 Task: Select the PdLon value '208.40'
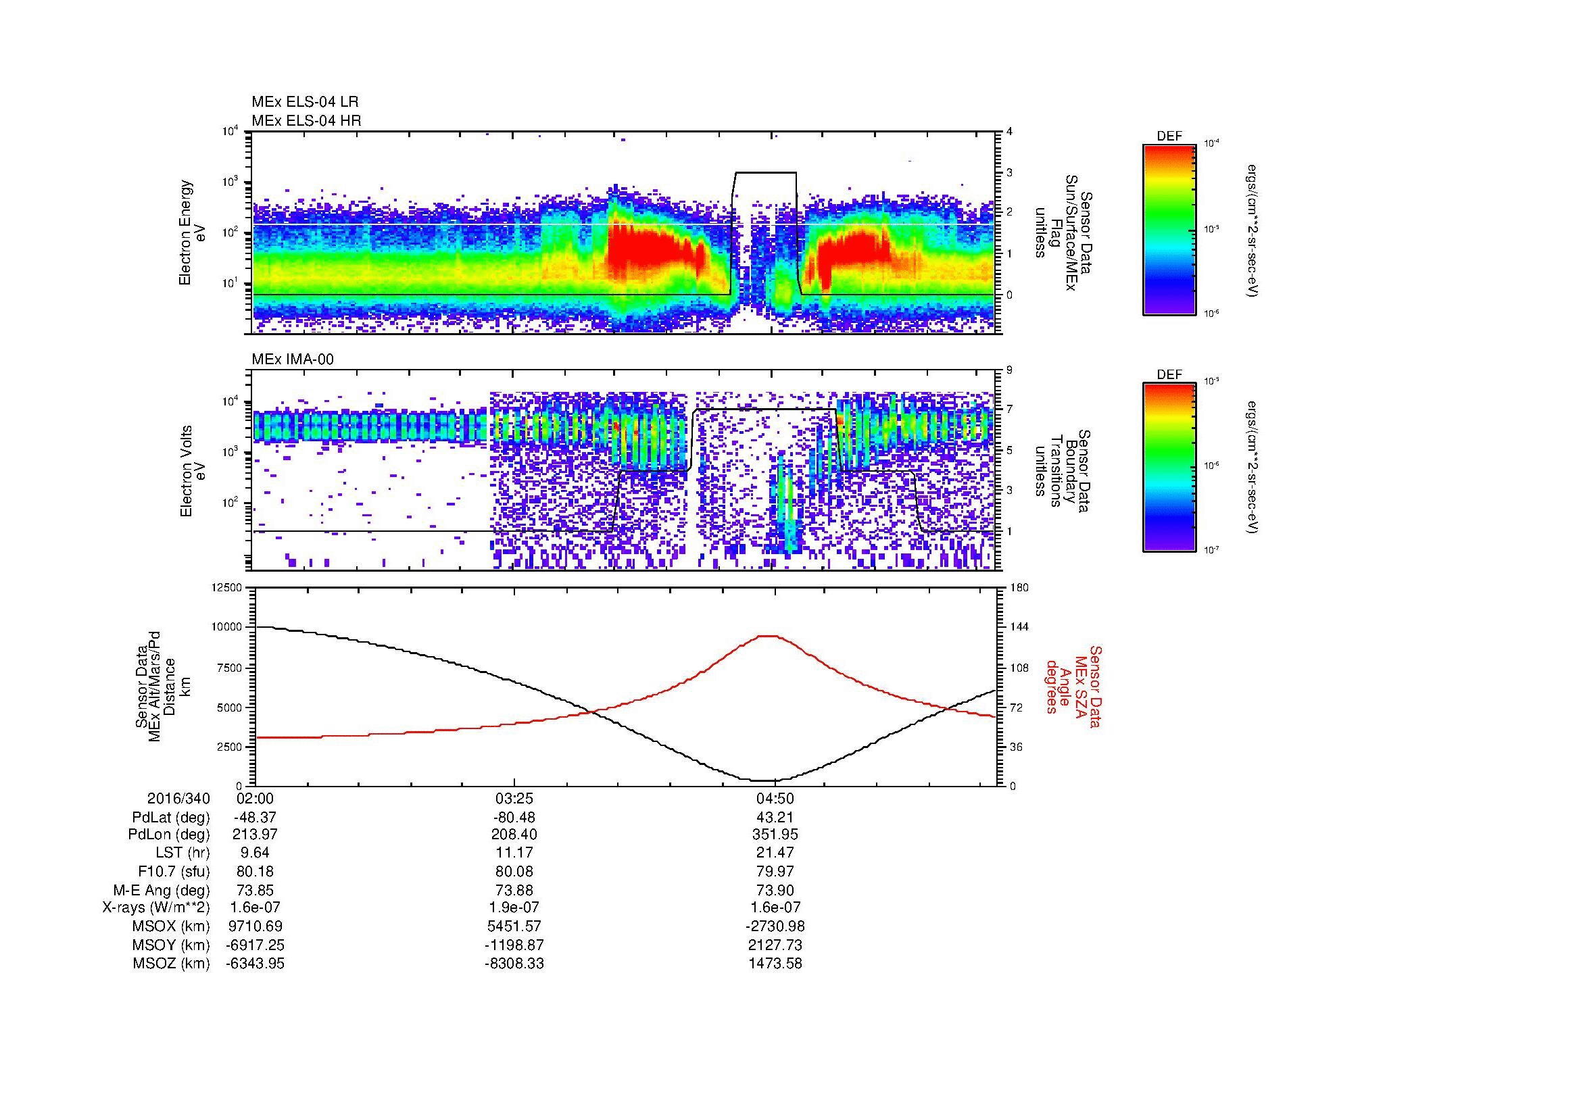tap(514, 835)
